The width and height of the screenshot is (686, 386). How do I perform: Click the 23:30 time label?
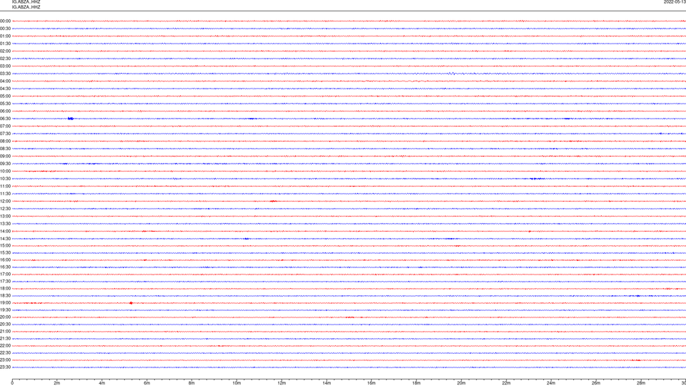pos(5,367)
